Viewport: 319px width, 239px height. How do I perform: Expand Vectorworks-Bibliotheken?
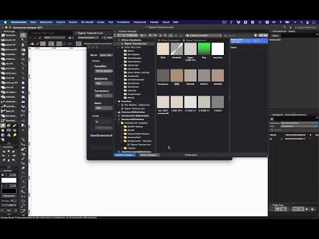coord(116,116)
